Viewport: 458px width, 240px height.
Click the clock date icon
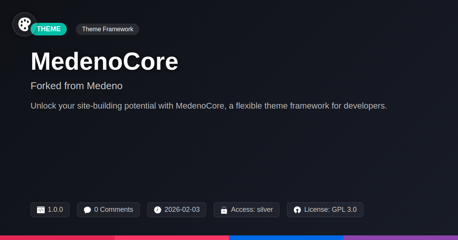[x=158, y=210]
